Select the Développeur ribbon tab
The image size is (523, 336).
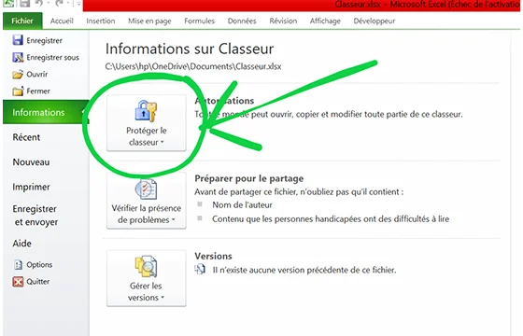[x=375, y=21]
